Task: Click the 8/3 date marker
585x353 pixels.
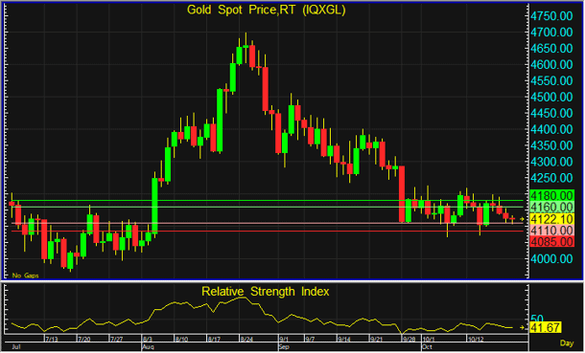Action: tap(148, 340)
